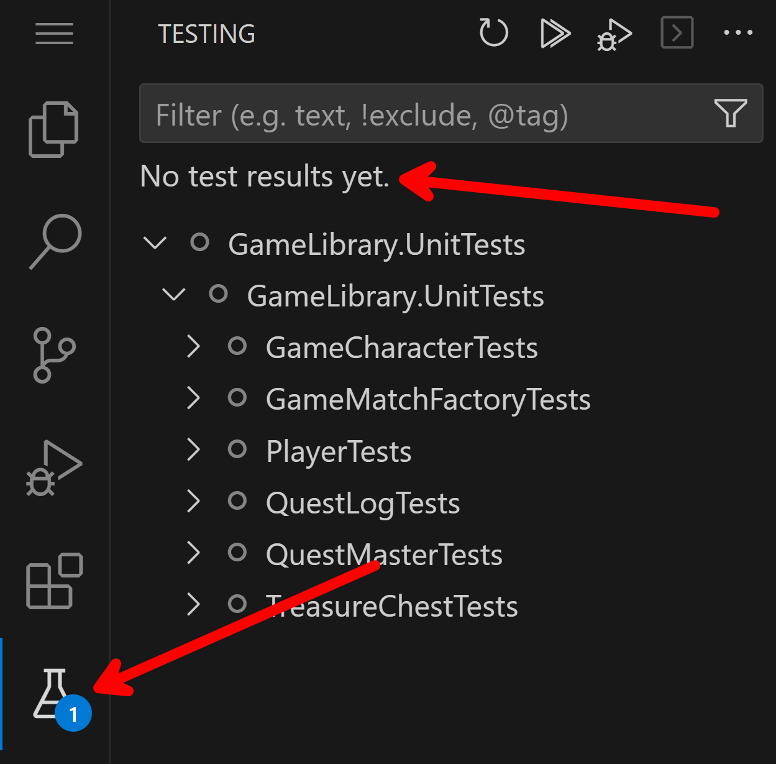776x764 pixels.
Task: Toggle the filter options funnel icon
Action: click(731, 114)
